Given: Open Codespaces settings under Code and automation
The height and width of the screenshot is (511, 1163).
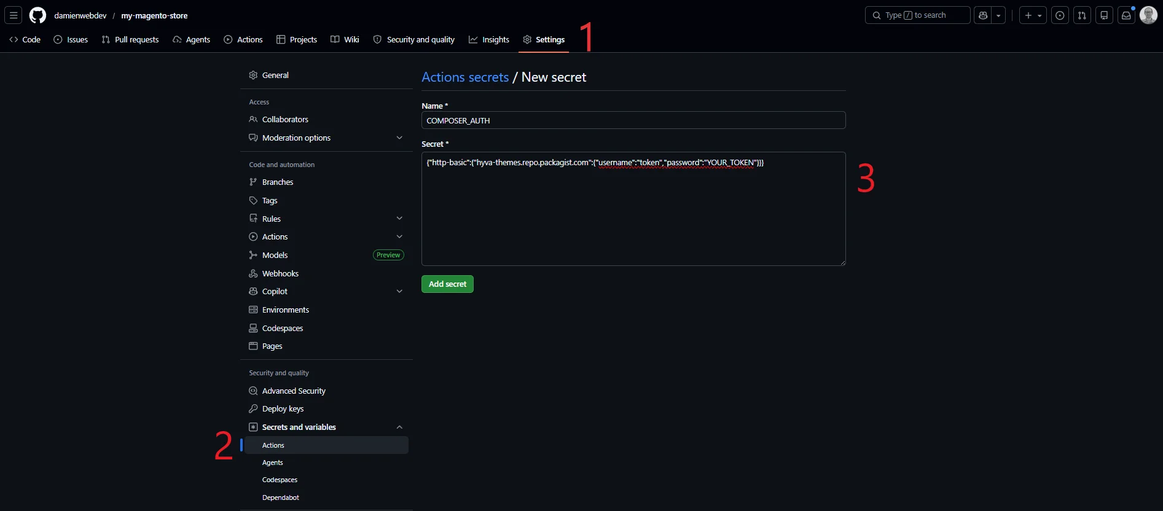Looking at the screenshot, I should coord(326,328).
